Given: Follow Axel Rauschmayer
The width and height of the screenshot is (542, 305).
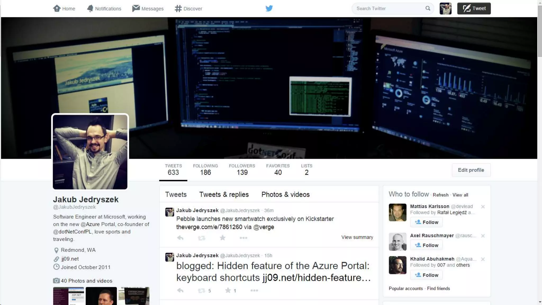Looking at the screenshot, I should pos(426,245).
